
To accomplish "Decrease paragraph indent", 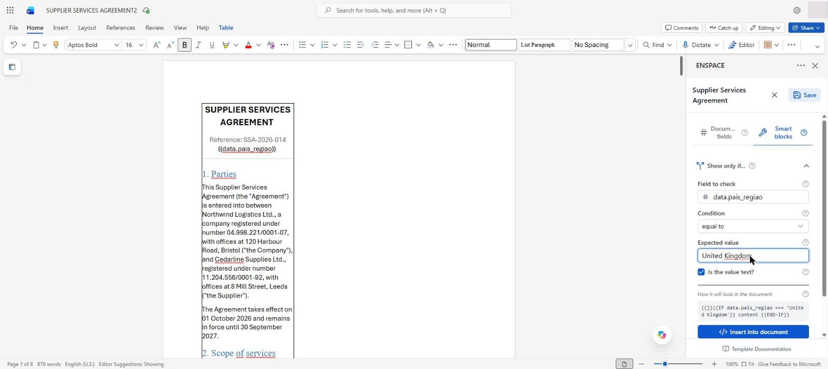I will 361,45.
